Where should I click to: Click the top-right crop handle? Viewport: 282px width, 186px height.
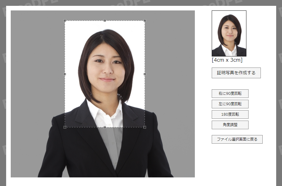145,21
